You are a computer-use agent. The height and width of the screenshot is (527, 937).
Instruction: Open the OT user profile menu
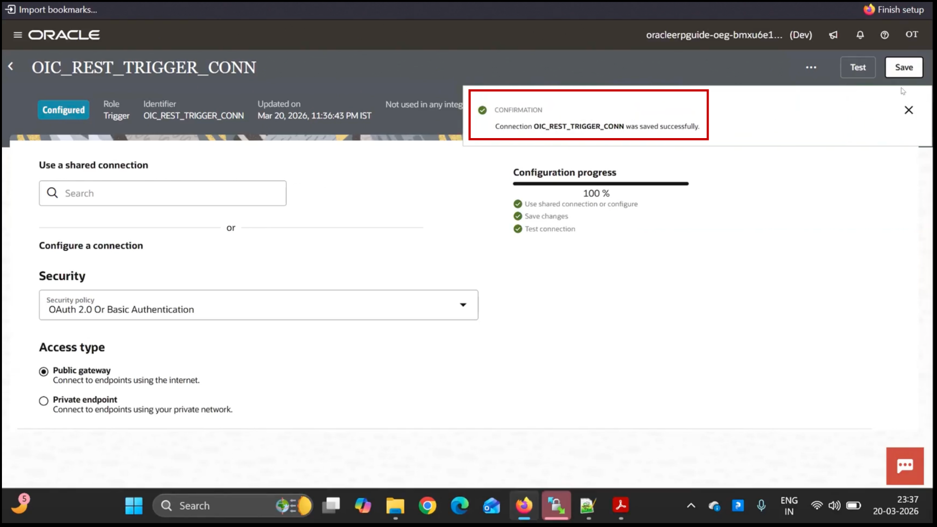(x=912, y=34)
